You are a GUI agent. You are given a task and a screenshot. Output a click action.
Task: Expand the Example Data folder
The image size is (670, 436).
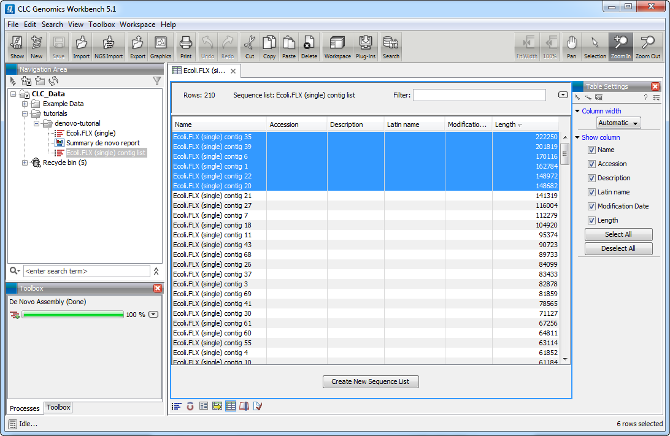point(25,104)
